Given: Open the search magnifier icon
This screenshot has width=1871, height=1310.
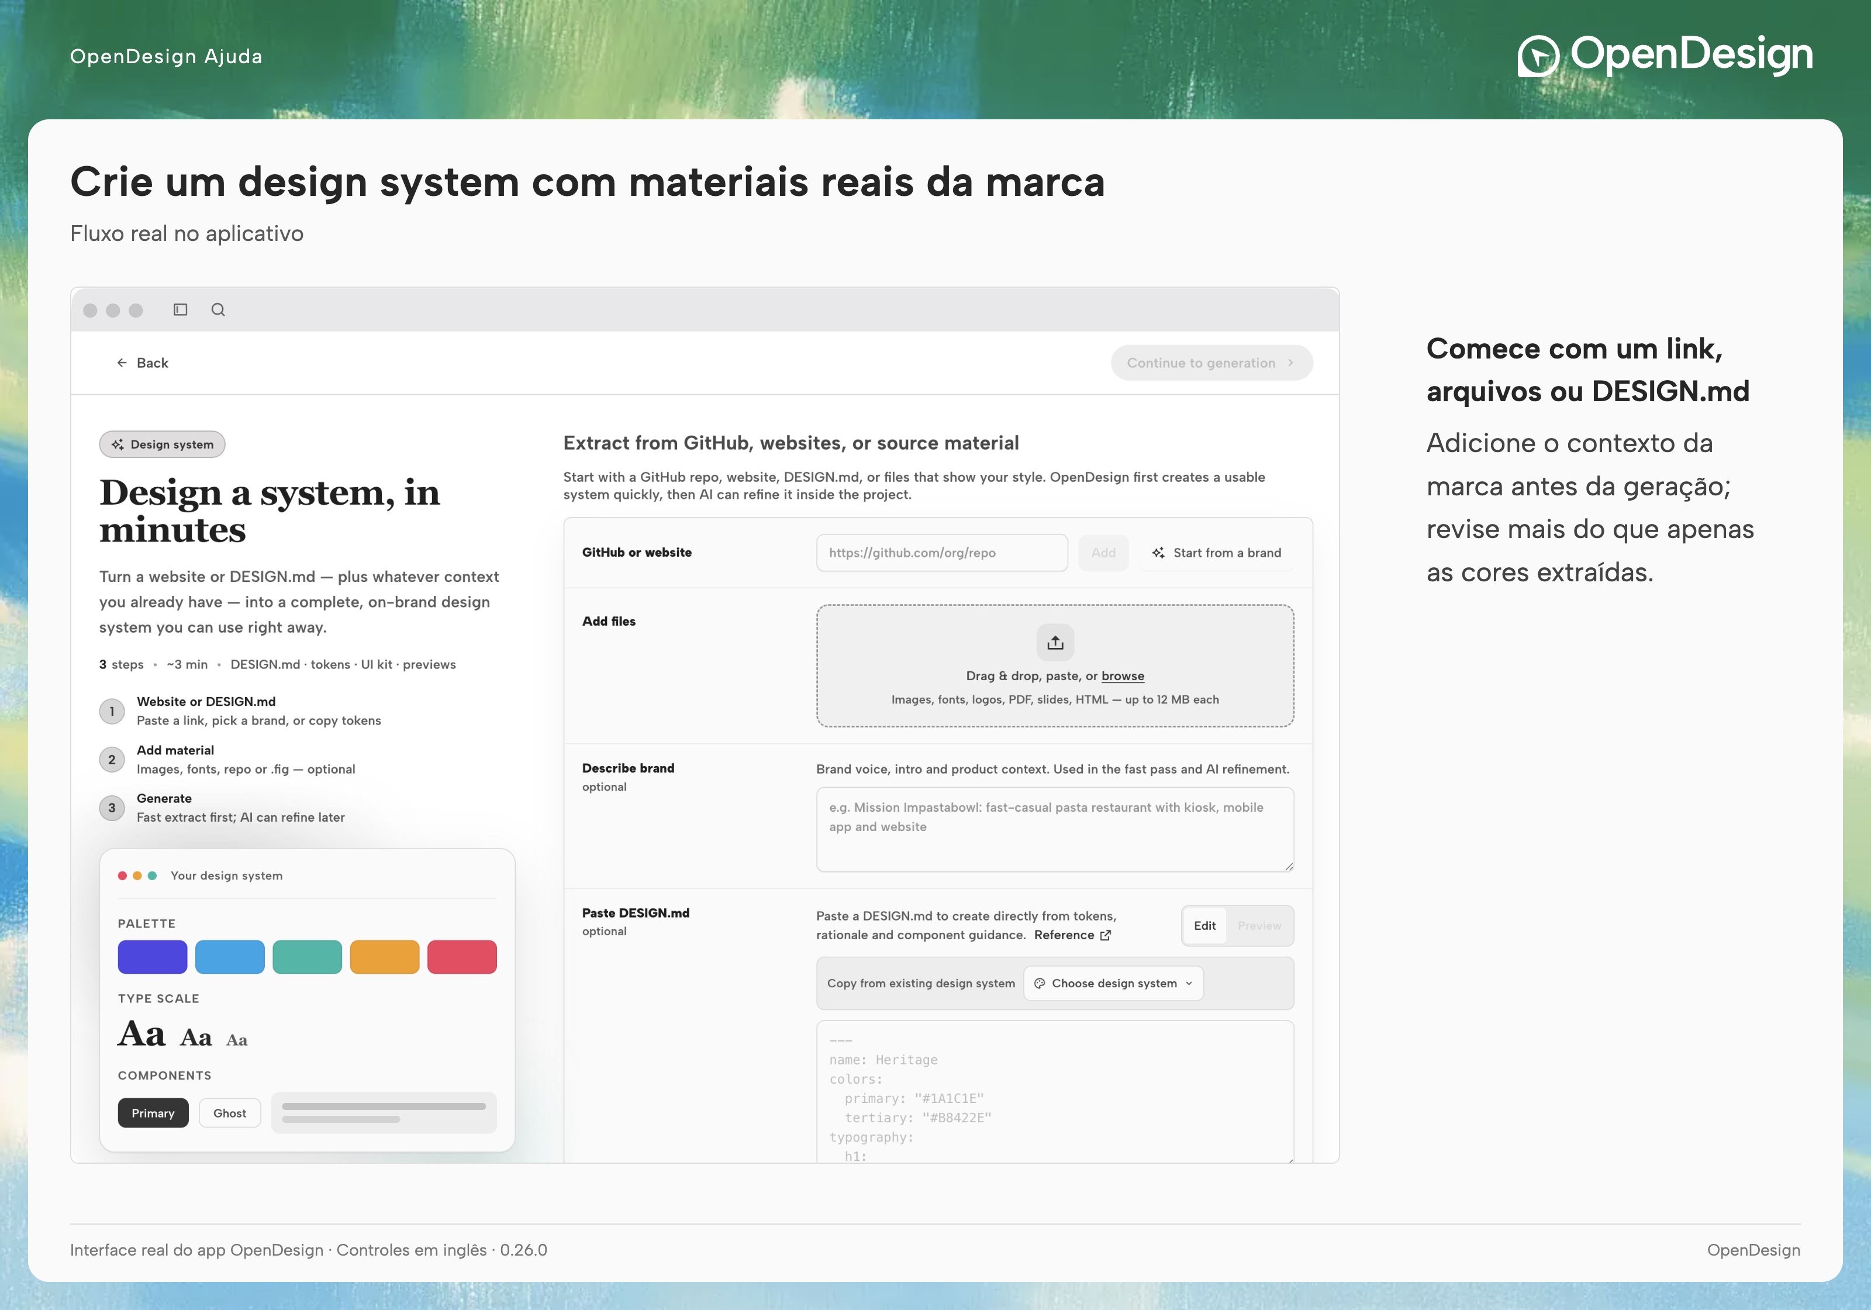Looking at the screenshot, I should (218, 310).
